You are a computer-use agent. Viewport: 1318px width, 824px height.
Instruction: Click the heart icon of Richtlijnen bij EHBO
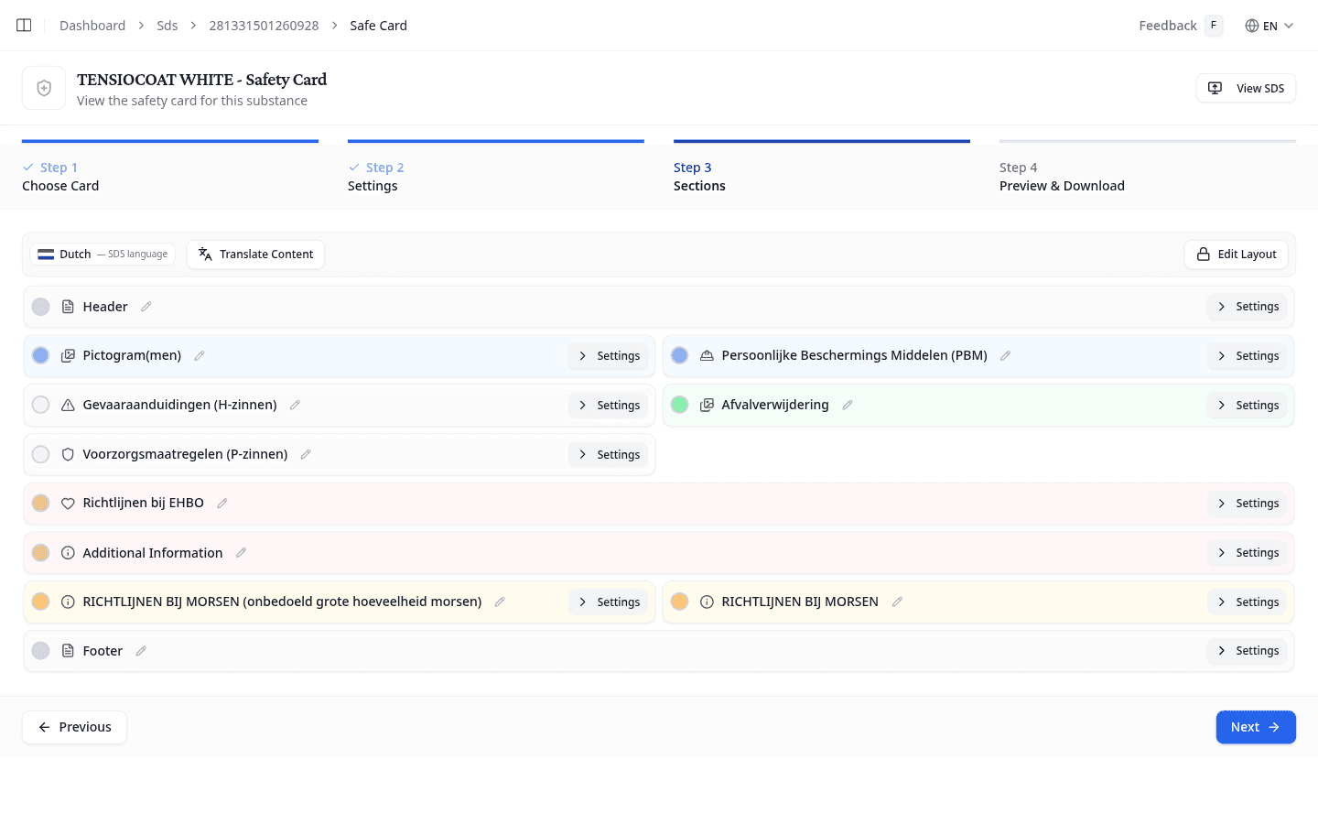[68, 504]
